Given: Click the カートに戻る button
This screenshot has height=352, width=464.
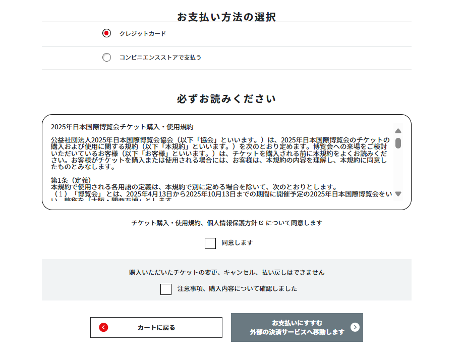Looking at the screenshot, I should click(156, 327).
